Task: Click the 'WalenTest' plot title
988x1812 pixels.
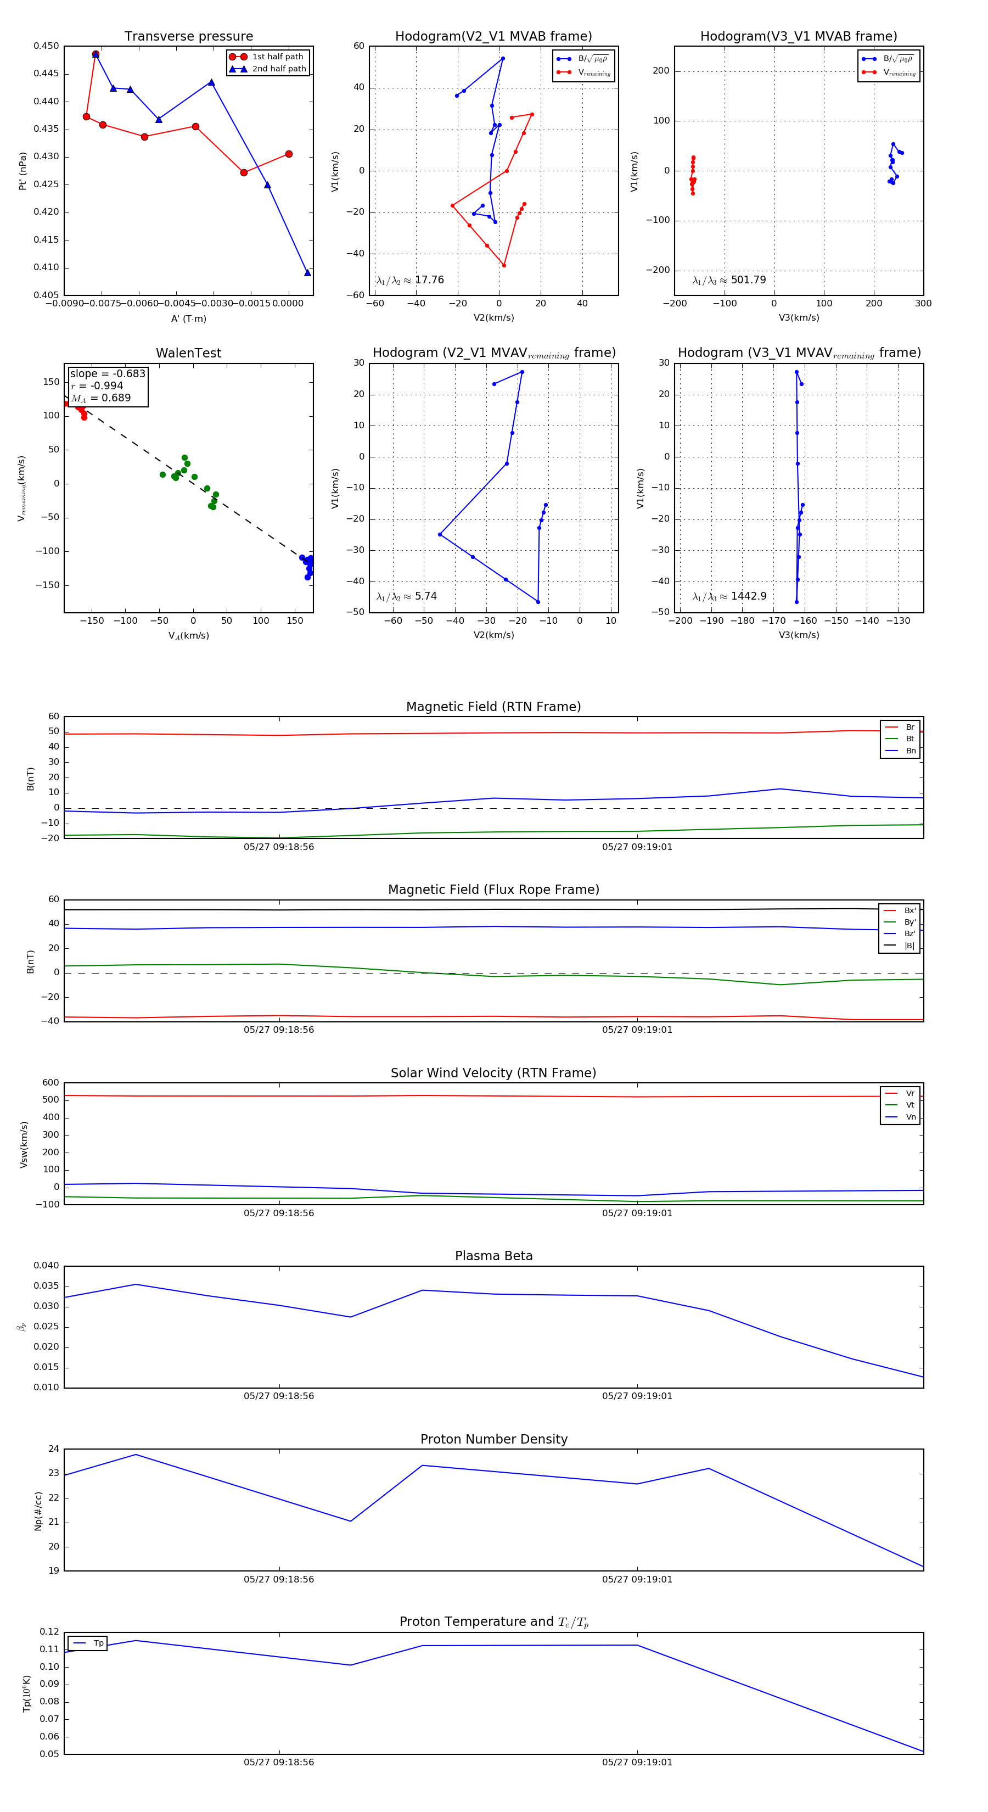Action: click(188, 353)
